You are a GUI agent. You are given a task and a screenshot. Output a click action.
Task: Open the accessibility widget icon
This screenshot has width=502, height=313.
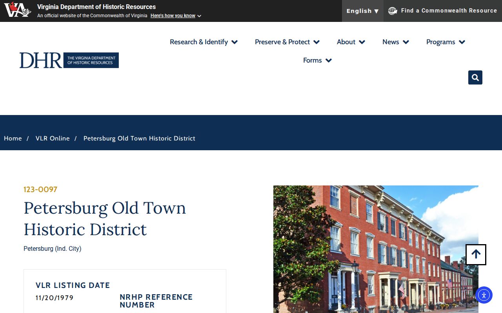point(484,295)
